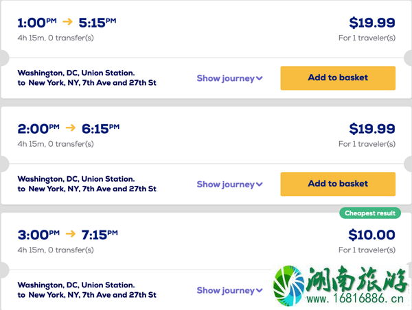
Task: Add the 1:00PM trip to basket
Action: [338, 78]
